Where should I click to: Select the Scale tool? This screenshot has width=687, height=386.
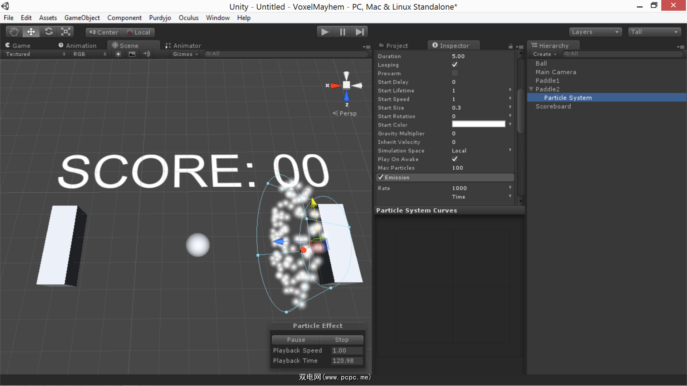coord(66,32)
